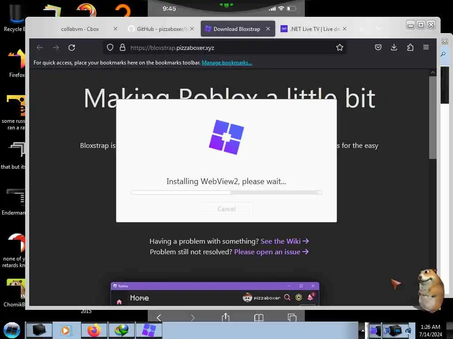Select the Enderman desktop icon
This screenshot has width=453, height=339.
coord(14,202)
